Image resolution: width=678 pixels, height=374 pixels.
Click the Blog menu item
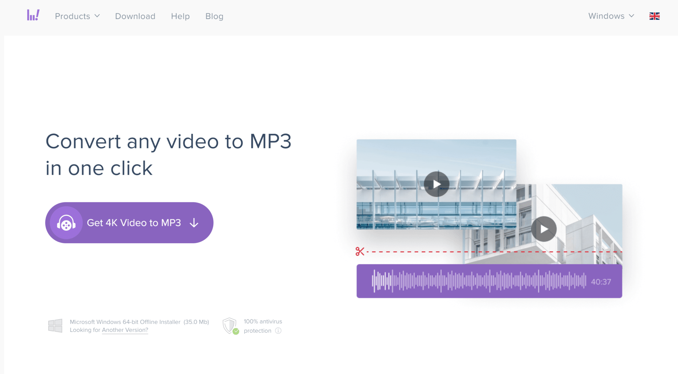point(214,16)
